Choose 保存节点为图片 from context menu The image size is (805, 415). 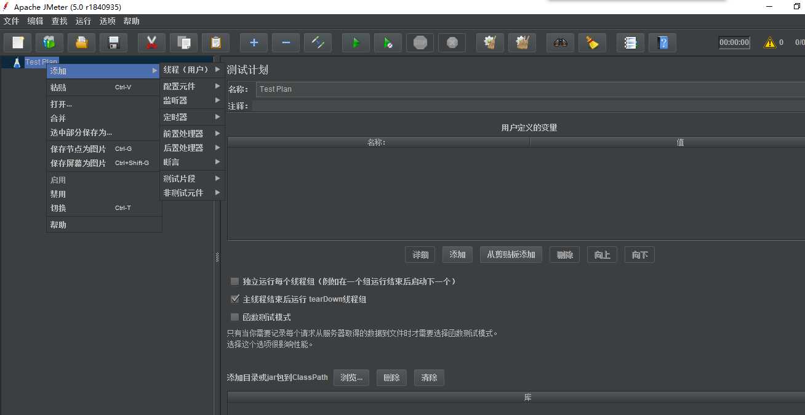click(x=103, y=149)
